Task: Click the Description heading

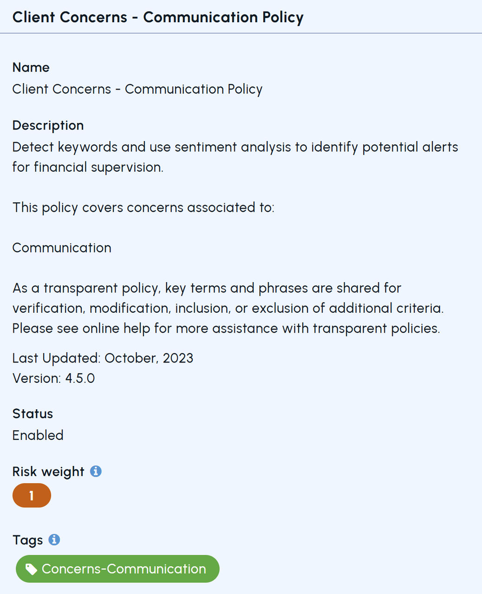Action: click(x=48, y=125)
